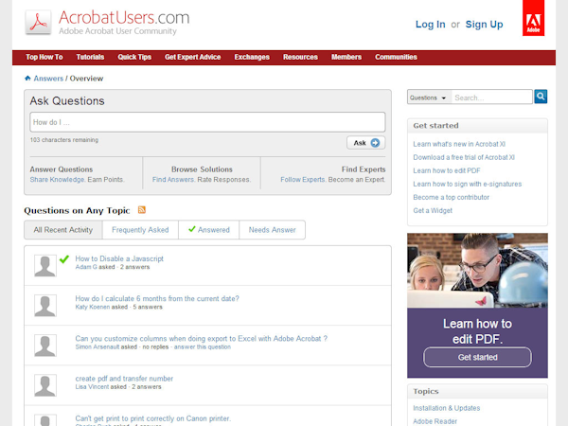Open the Quick Tips menu
The height and width of the screenshot is (426, 568).
pyautogui.click(x=134, y=57)
